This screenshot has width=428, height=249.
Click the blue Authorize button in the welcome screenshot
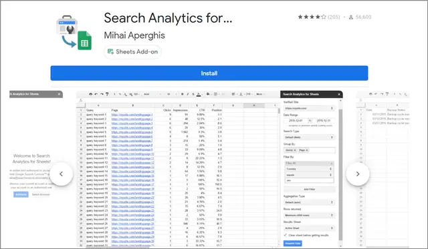pos(21,194)
